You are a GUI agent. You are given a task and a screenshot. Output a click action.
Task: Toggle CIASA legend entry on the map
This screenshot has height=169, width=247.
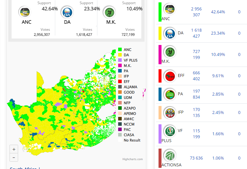pyautogui.click(x=126, y=135)
